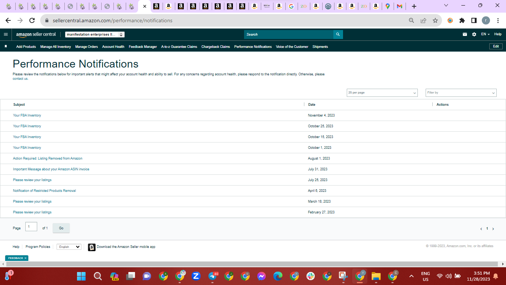
Task: Switch to the Google browser tab
Action: 291,6
